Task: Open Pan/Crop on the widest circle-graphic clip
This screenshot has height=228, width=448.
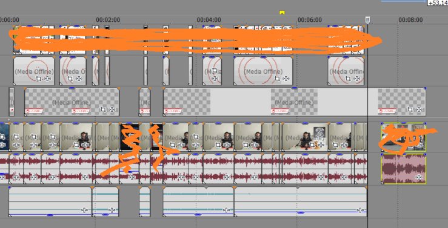Action: pos(277,79)
